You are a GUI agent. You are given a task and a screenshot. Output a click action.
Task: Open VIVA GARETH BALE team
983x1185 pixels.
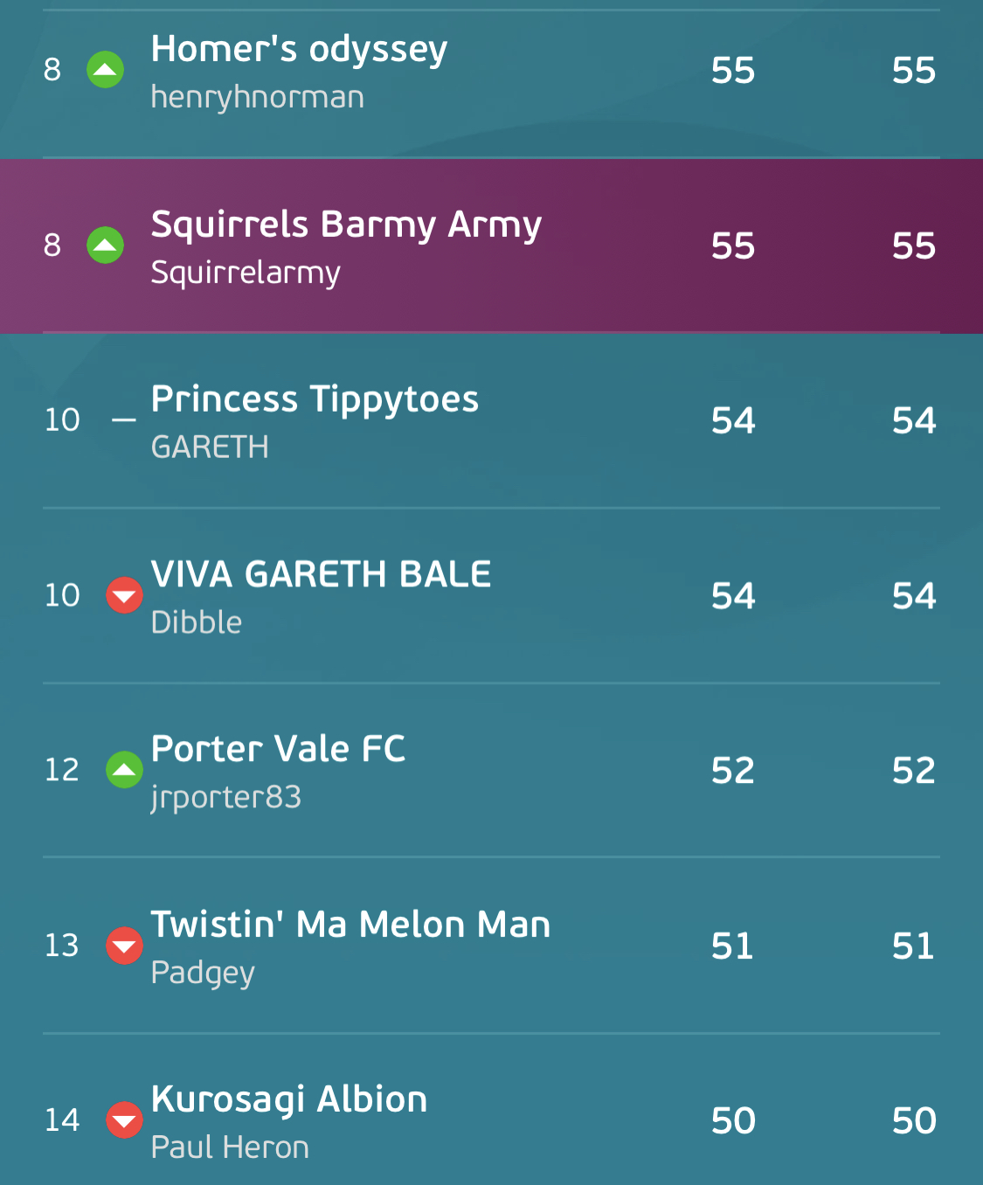(321, 574)
